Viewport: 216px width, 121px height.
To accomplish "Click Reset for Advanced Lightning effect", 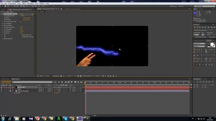I will [22, 14].
